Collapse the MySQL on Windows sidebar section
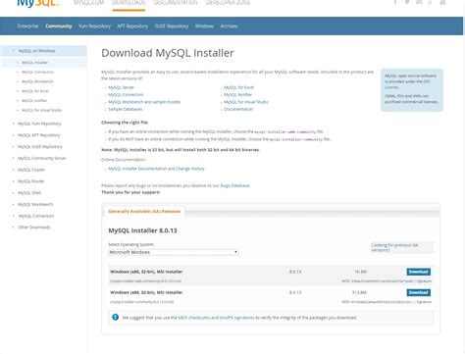This screenshot has width=465, height=354. point(36,51)
